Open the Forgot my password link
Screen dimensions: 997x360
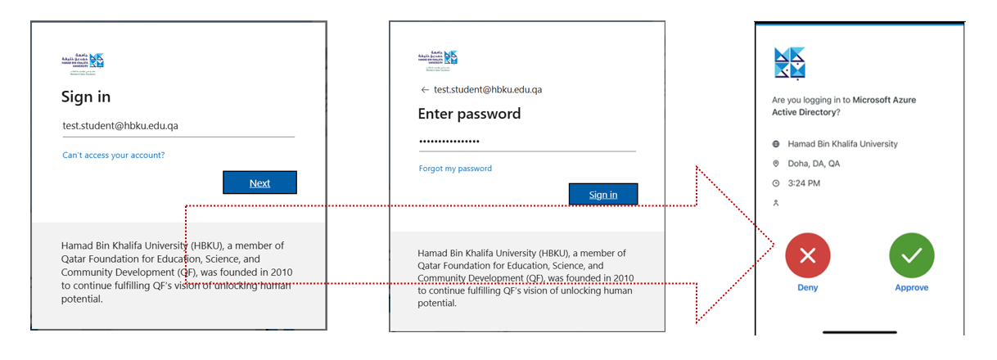[455, 169]
